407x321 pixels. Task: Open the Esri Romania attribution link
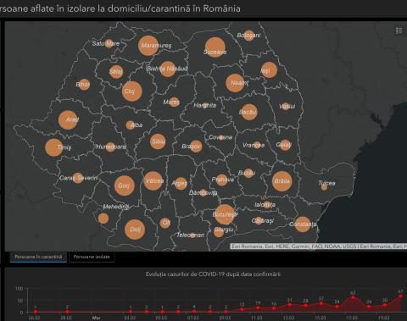point(247,246)
